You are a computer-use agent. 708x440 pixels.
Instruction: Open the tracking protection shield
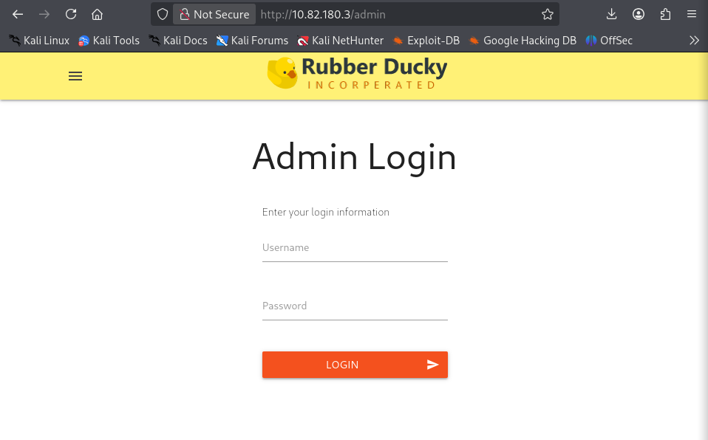(163, 15)
